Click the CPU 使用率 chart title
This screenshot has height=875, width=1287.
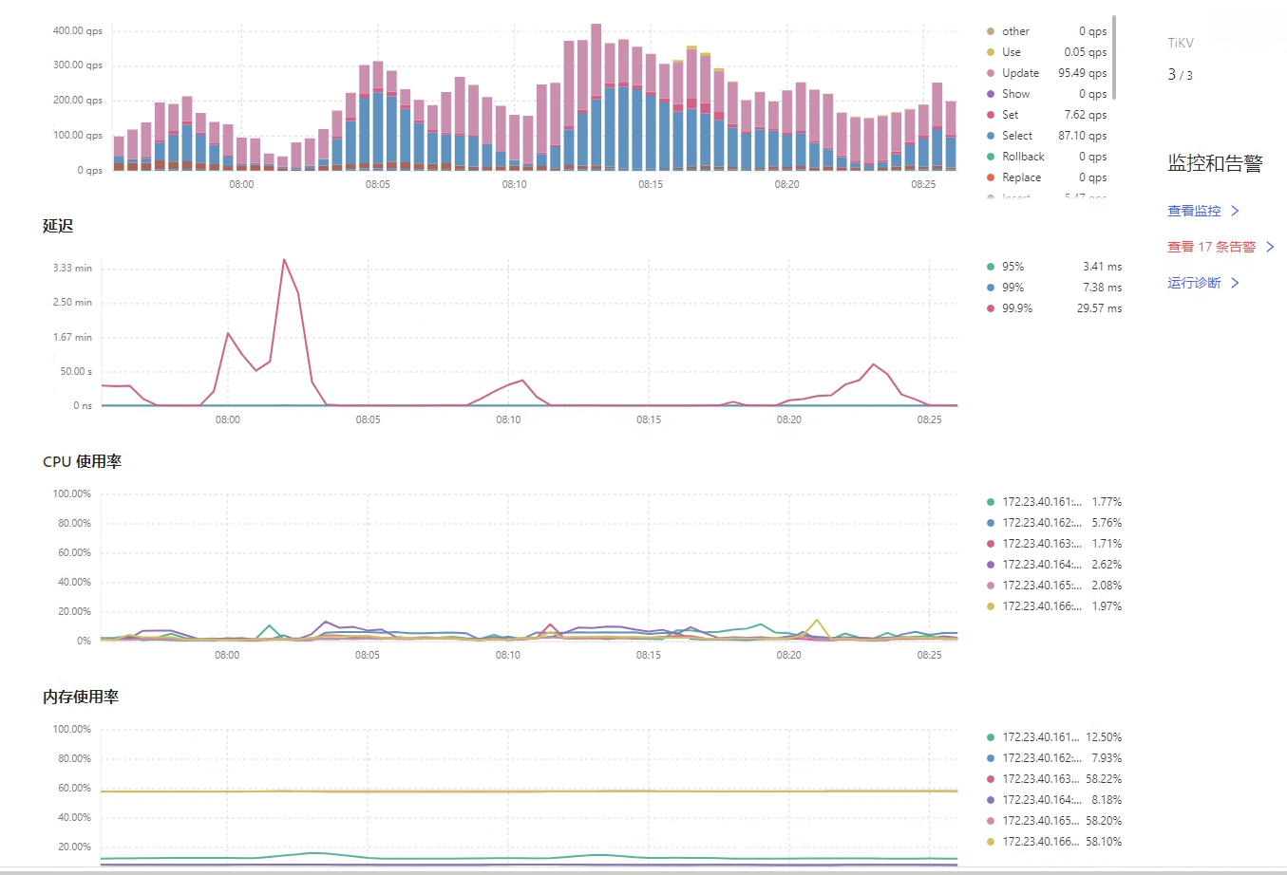point(82,461)
